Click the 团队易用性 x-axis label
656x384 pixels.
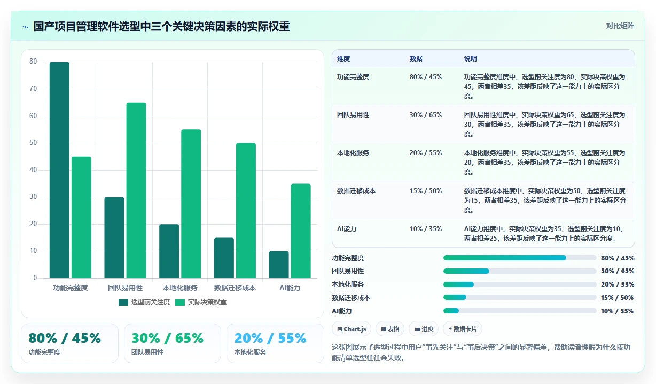[x=126, y=288]
